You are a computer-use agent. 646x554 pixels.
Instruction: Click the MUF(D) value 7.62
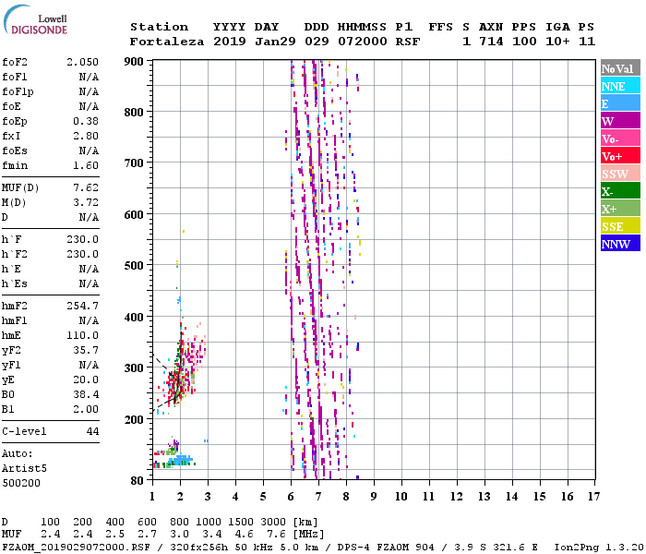[x=86, y=187]
